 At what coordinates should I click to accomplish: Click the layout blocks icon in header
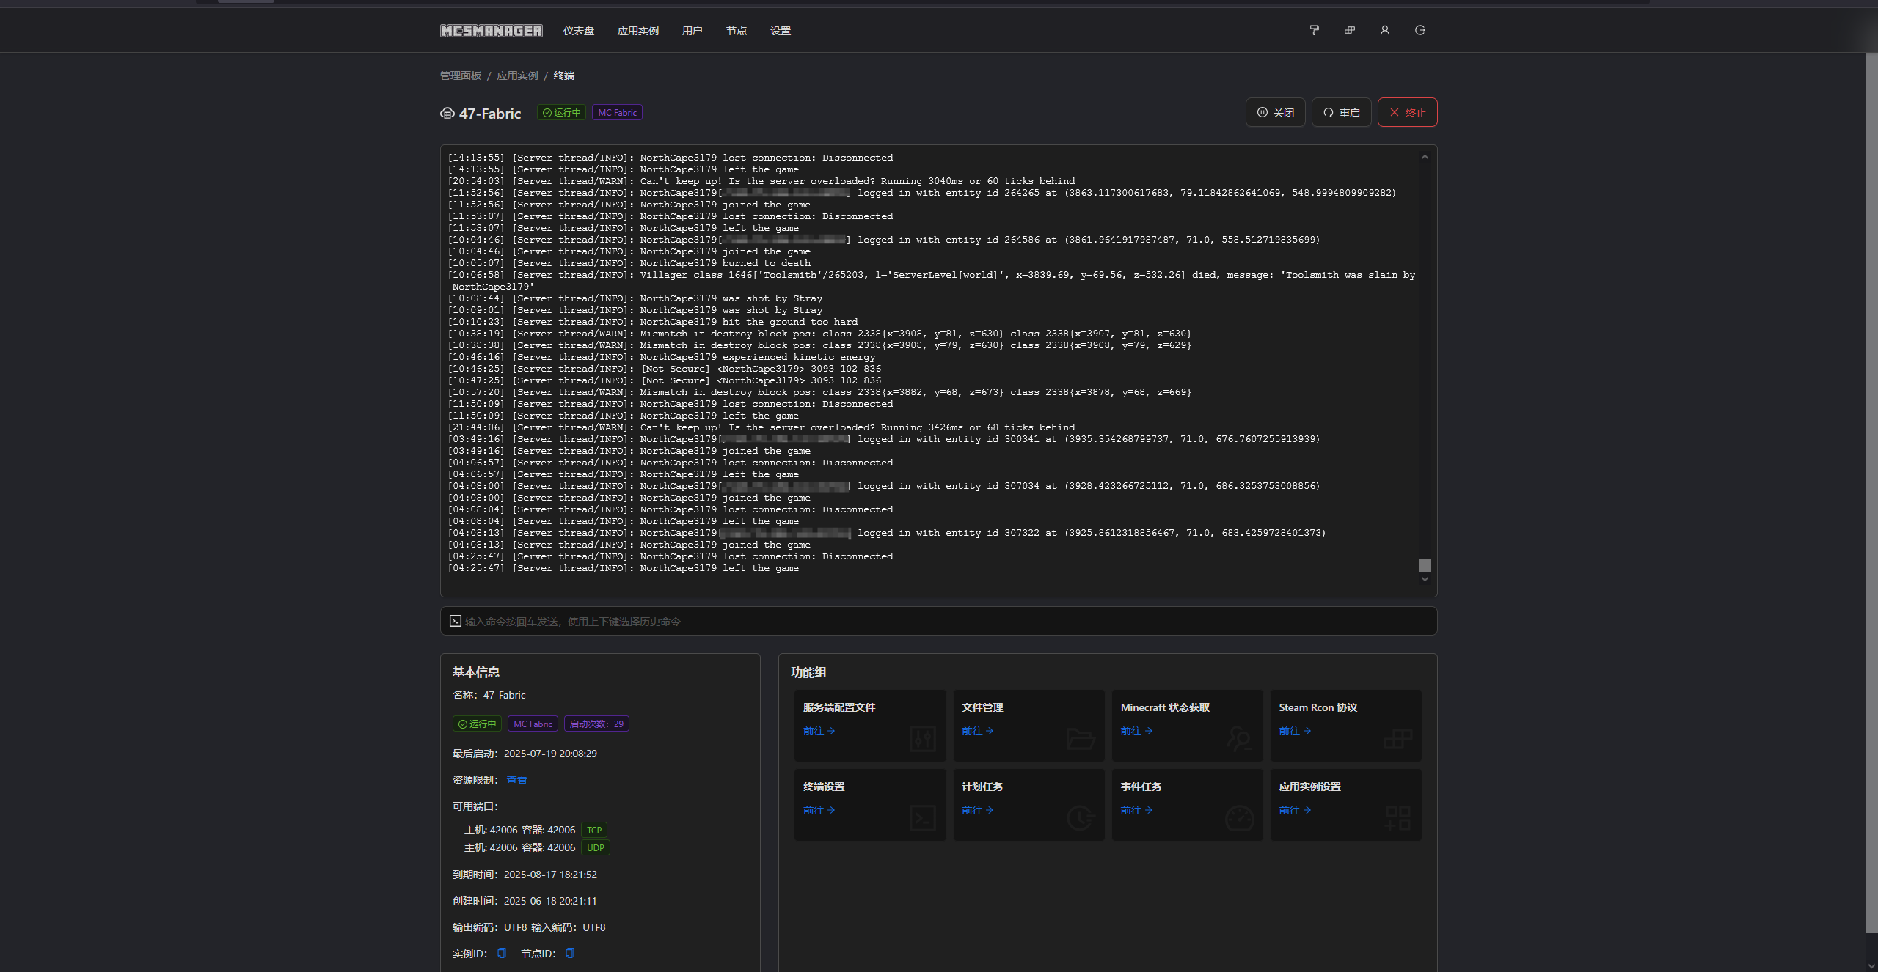1349,30
